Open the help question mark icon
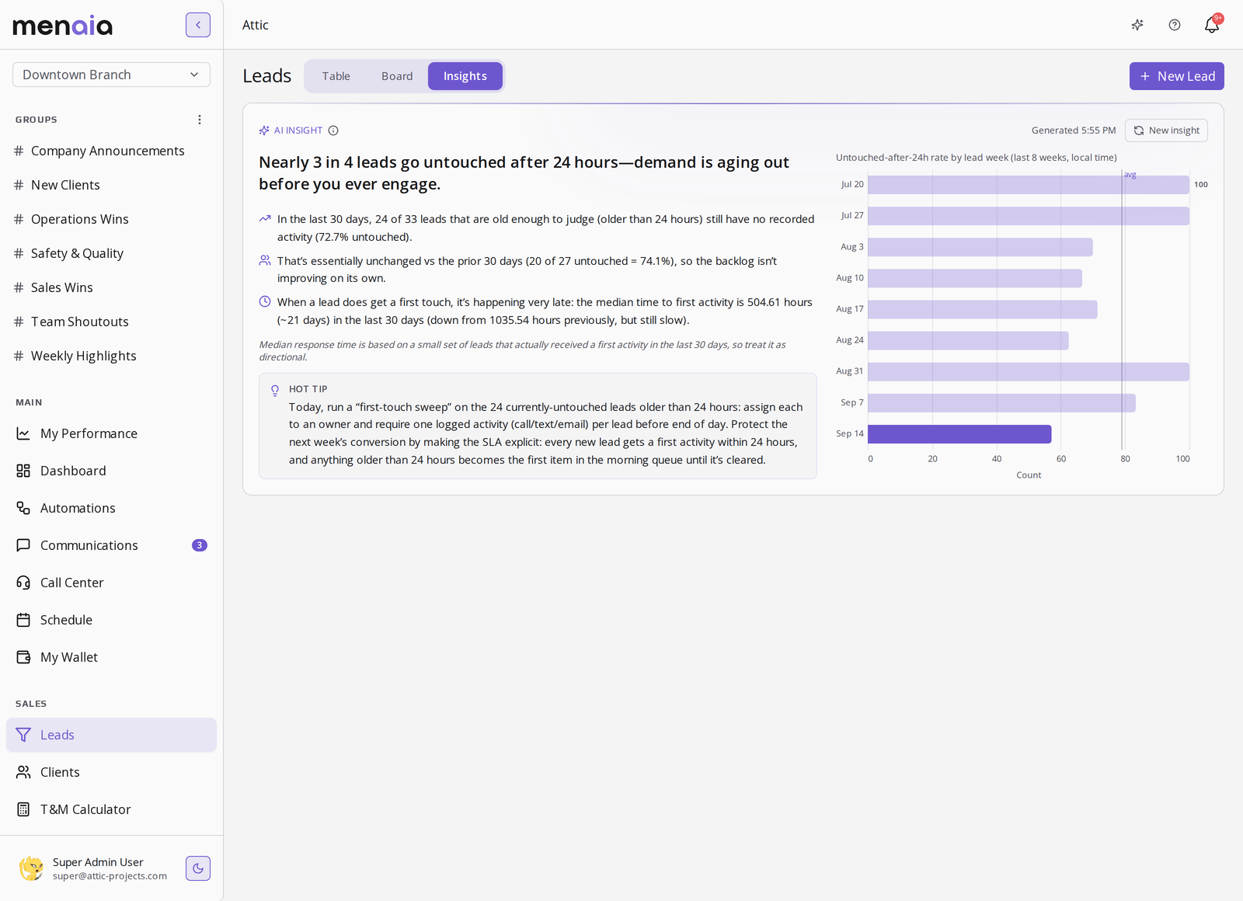Viewport: 1243px width, 901px height. click(1175, 25)
